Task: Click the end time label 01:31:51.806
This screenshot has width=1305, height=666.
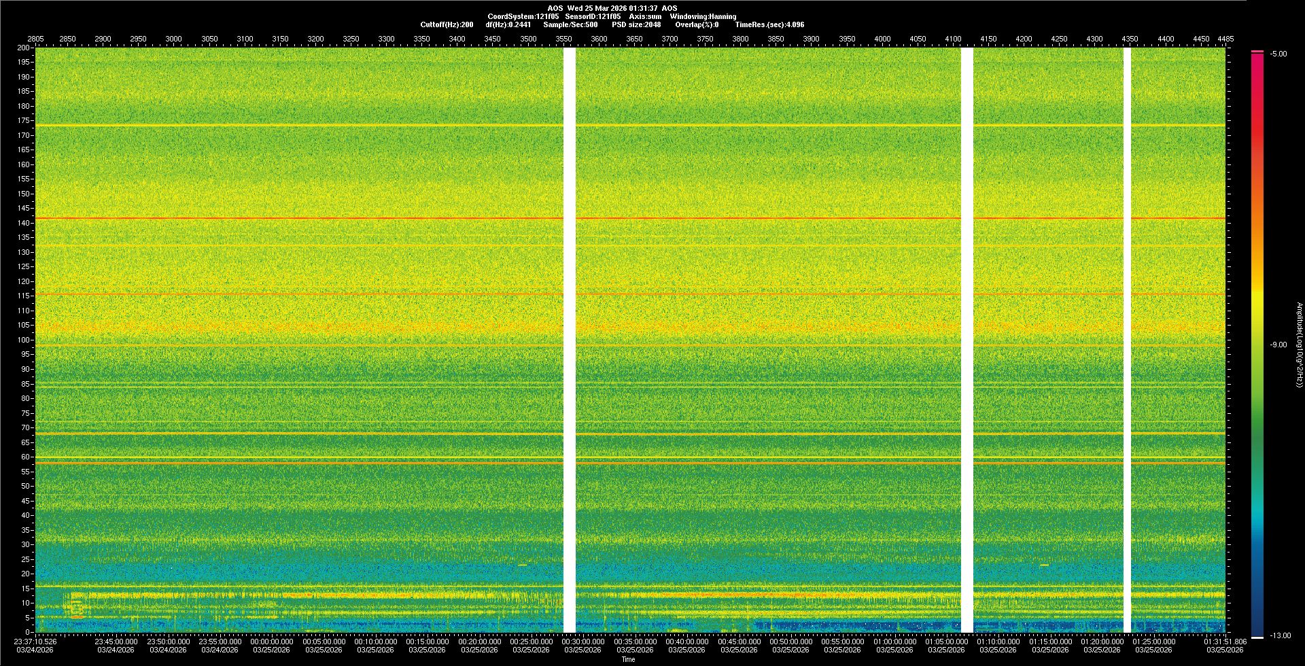Action: [1225, 641]
